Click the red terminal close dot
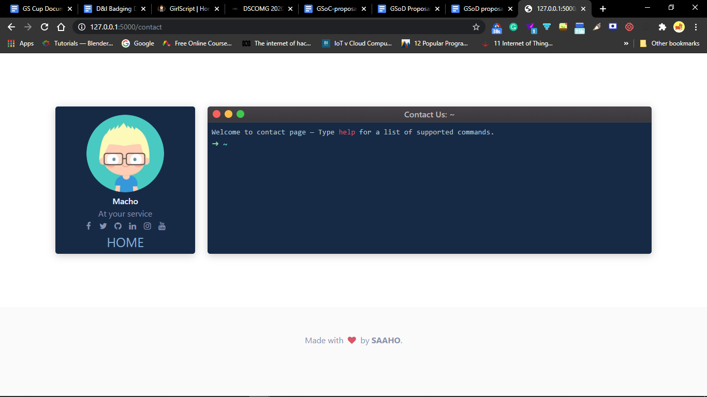707x397 pixels. coord(217,114)
